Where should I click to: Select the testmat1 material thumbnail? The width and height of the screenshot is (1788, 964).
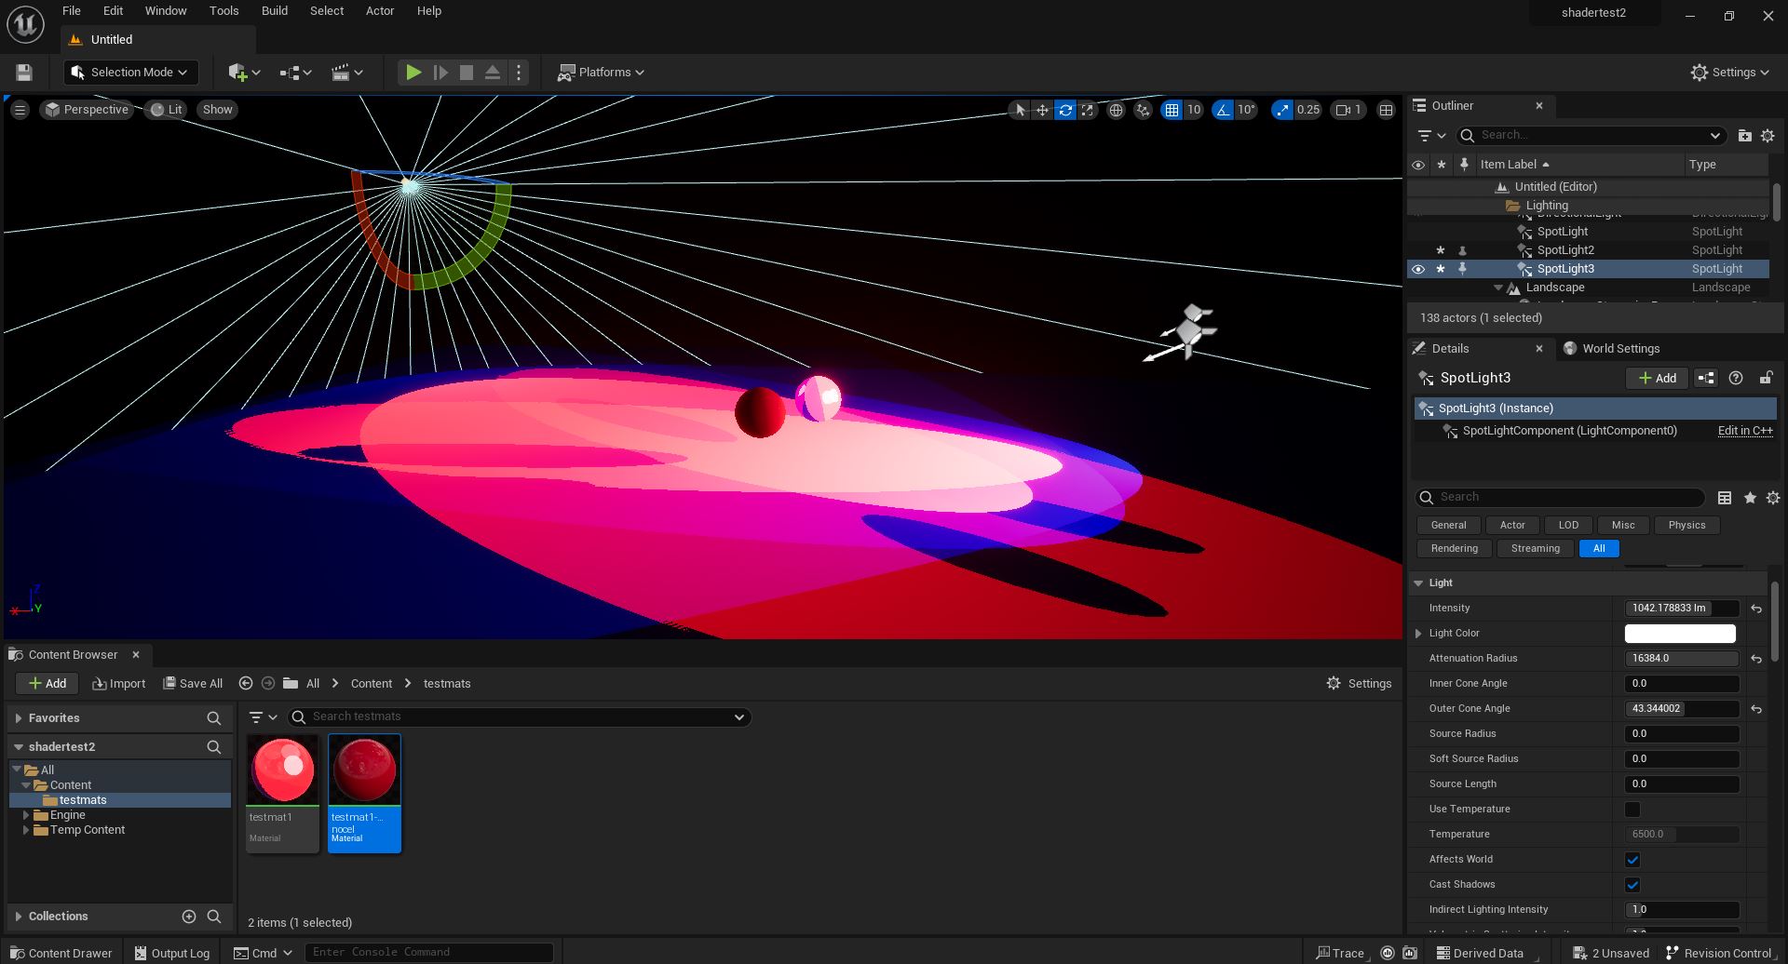(x=282, y=770)
